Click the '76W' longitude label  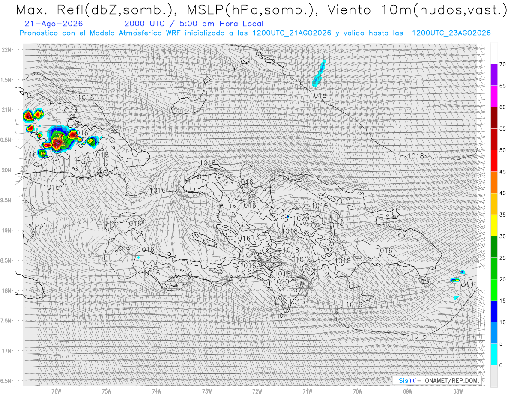point(56,391)
